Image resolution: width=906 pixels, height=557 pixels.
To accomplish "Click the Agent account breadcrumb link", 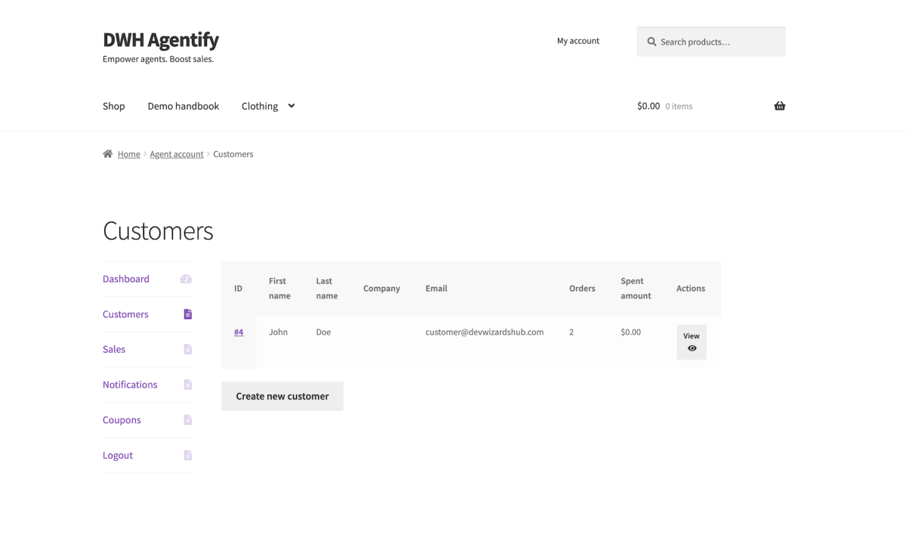I will click(177, 154).
